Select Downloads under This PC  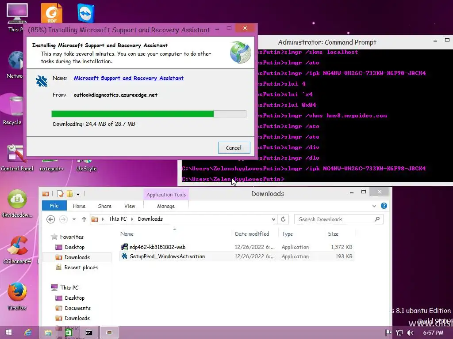coord(77,318)
